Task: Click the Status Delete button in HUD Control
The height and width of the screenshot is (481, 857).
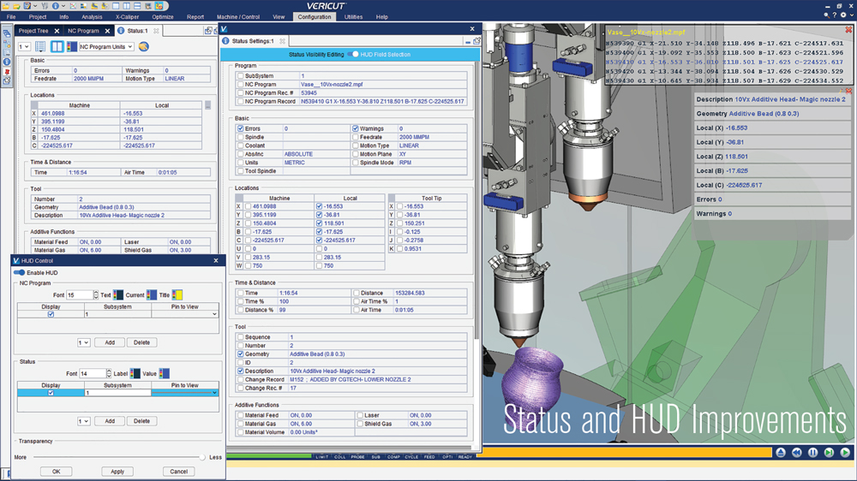Action: 141,421
